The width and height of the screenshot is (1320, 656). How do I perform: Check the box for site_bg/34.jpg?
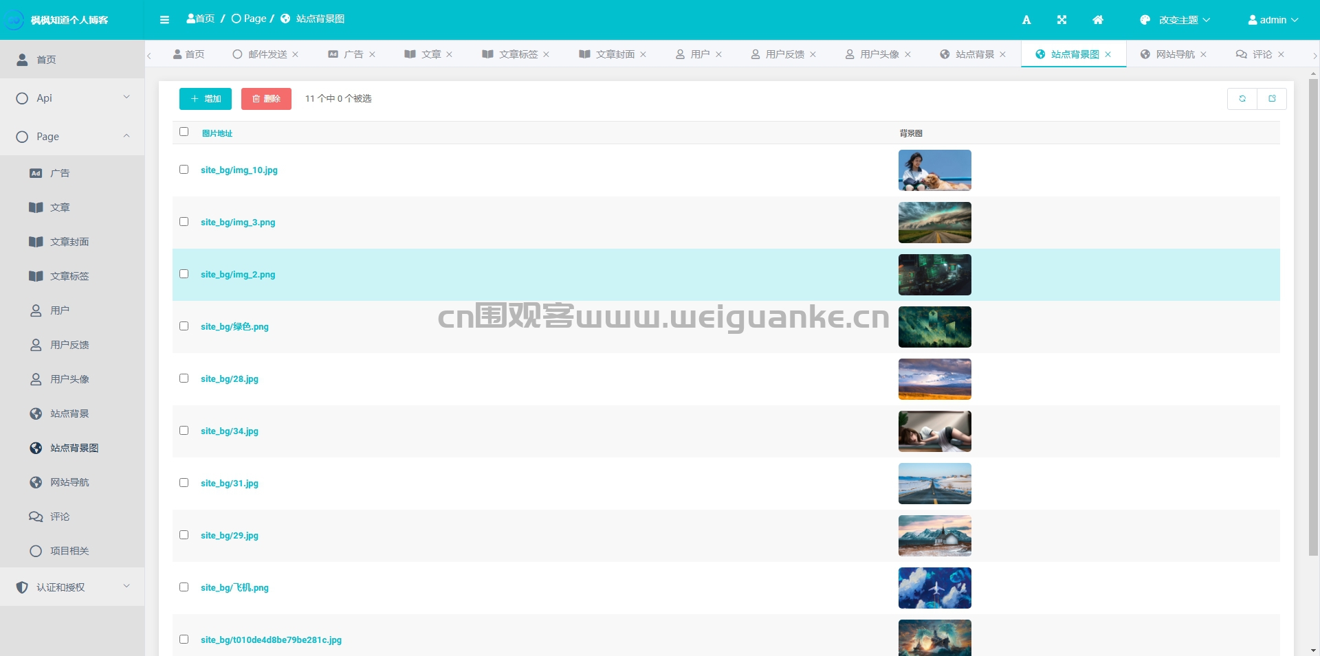184,431
